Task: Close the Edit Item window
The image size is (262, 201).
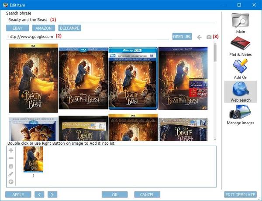Action: (x=254, y=5)
